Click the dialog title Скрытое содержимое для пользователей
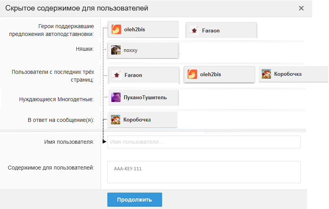The height and width of the screenshot is (209, 329). pos(77,8)
